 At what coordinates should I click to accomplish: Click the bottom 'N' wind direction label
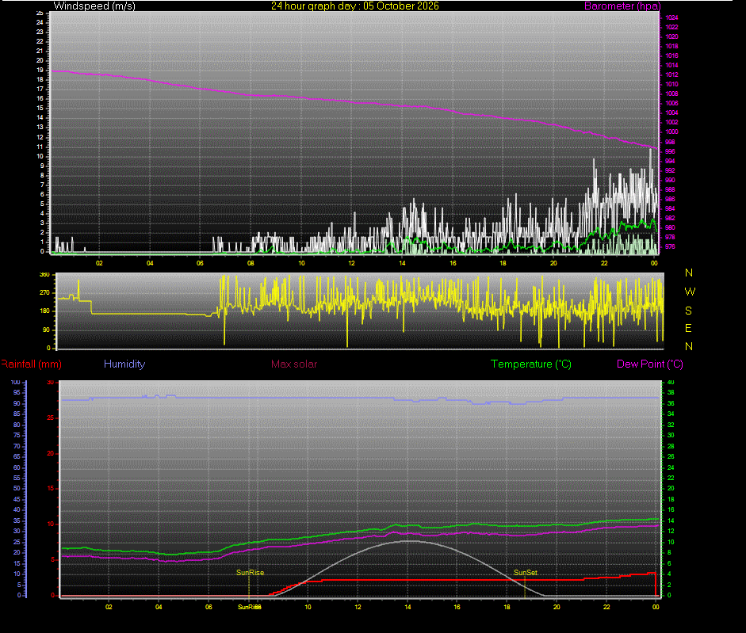click(689, 347)
